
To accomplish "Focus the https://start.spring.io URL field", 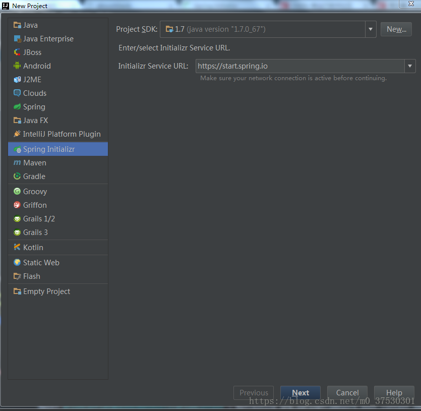I will point(300,66).
